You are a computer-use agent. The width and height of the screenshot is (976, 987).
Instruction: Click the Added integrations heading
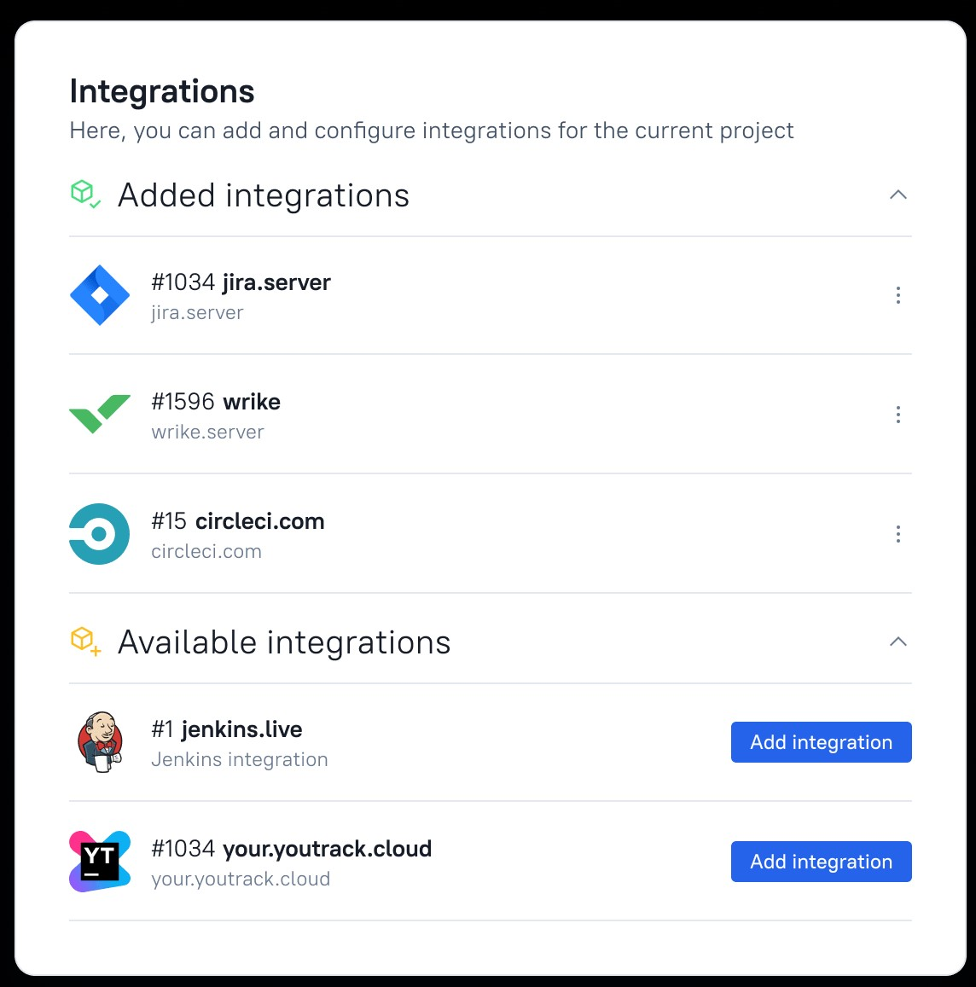pos(264,195)
